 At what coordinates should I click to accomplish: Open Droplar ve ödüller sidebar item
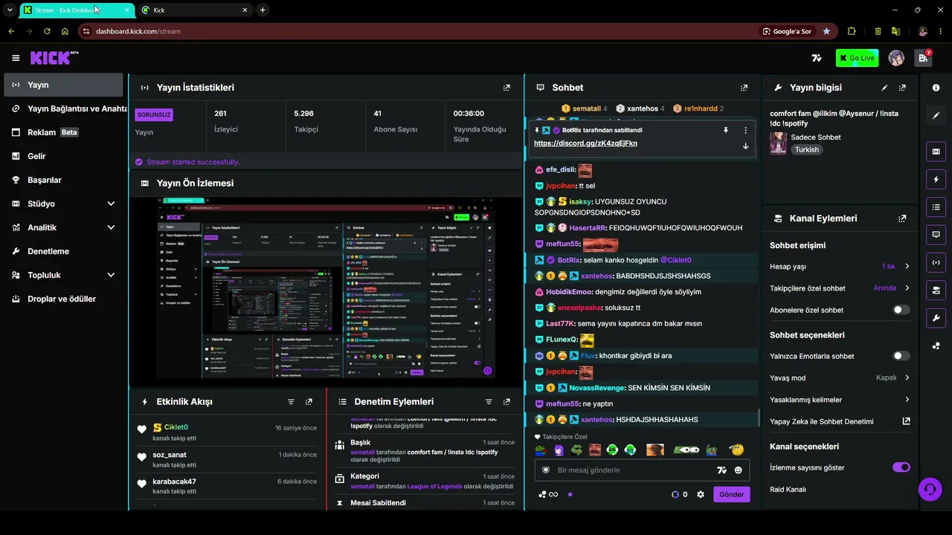coord(63,299)
